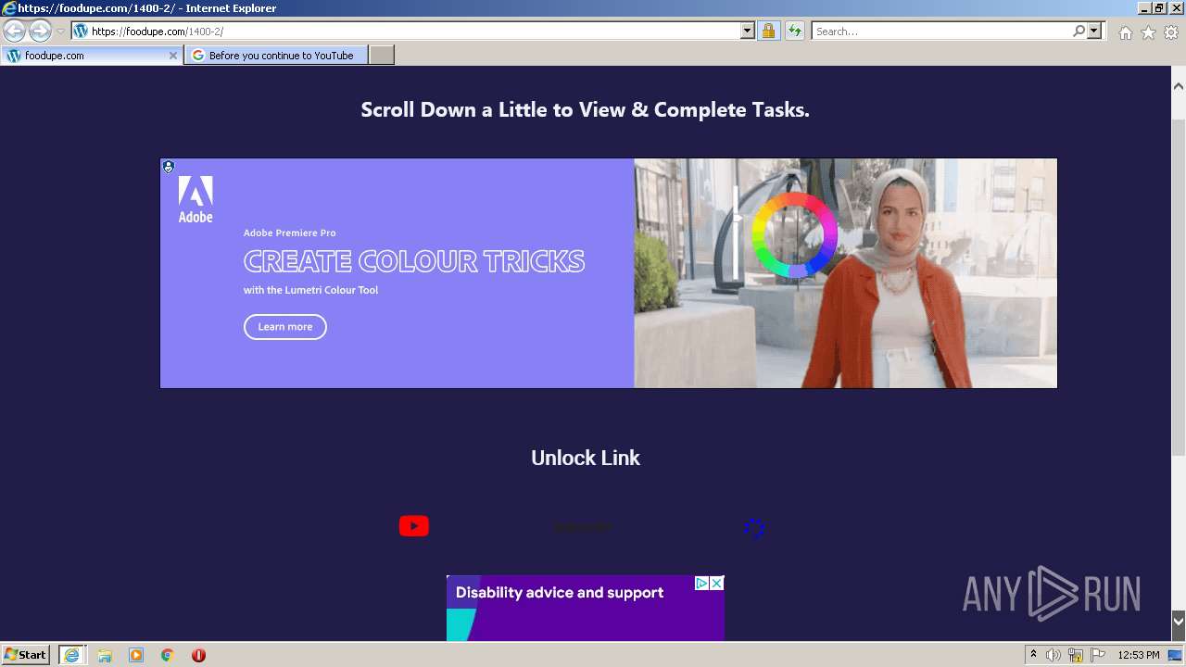Screen dimensions: 1186x667
Task: Click the volume speaker tray icon
Action: [1054, 655]
